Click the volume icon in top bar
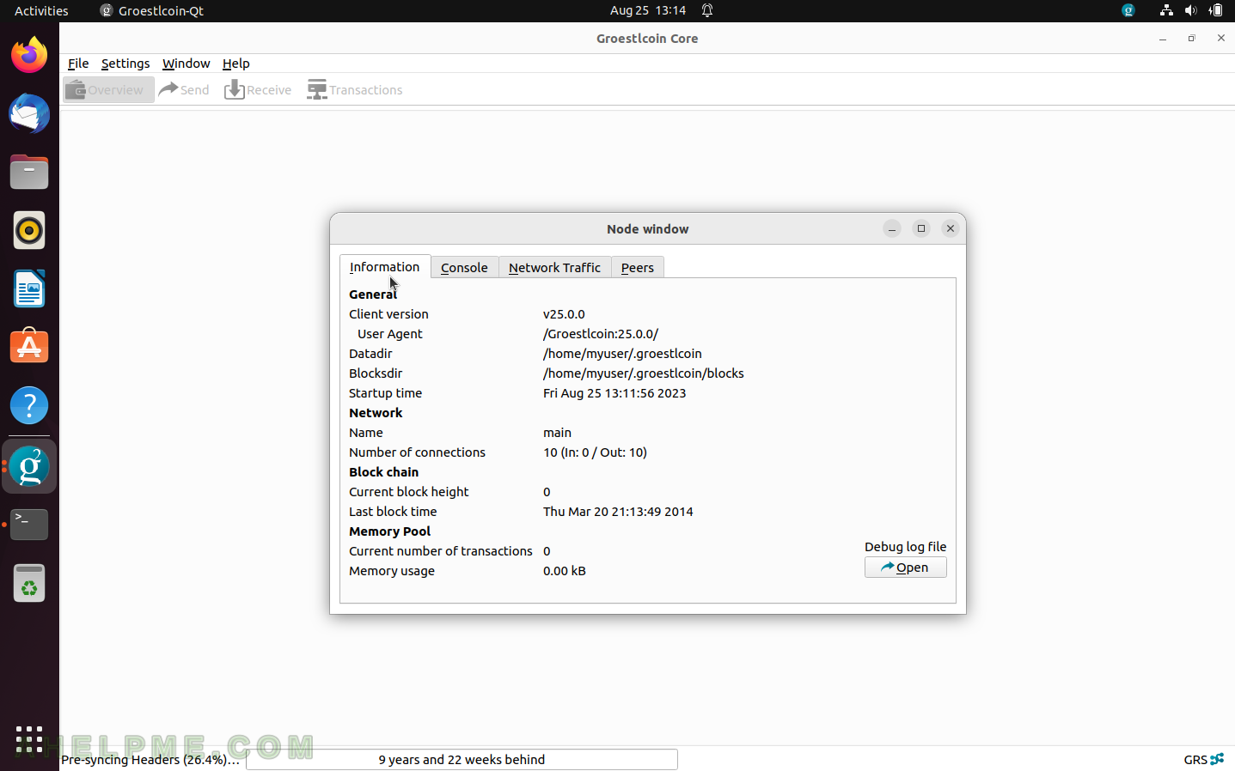This screenshot has width=1235, height=771. [x=1190, y=10]
